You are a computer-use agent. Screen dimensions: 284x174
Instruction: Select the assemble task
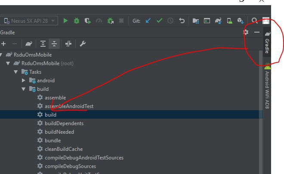point(55,98)
